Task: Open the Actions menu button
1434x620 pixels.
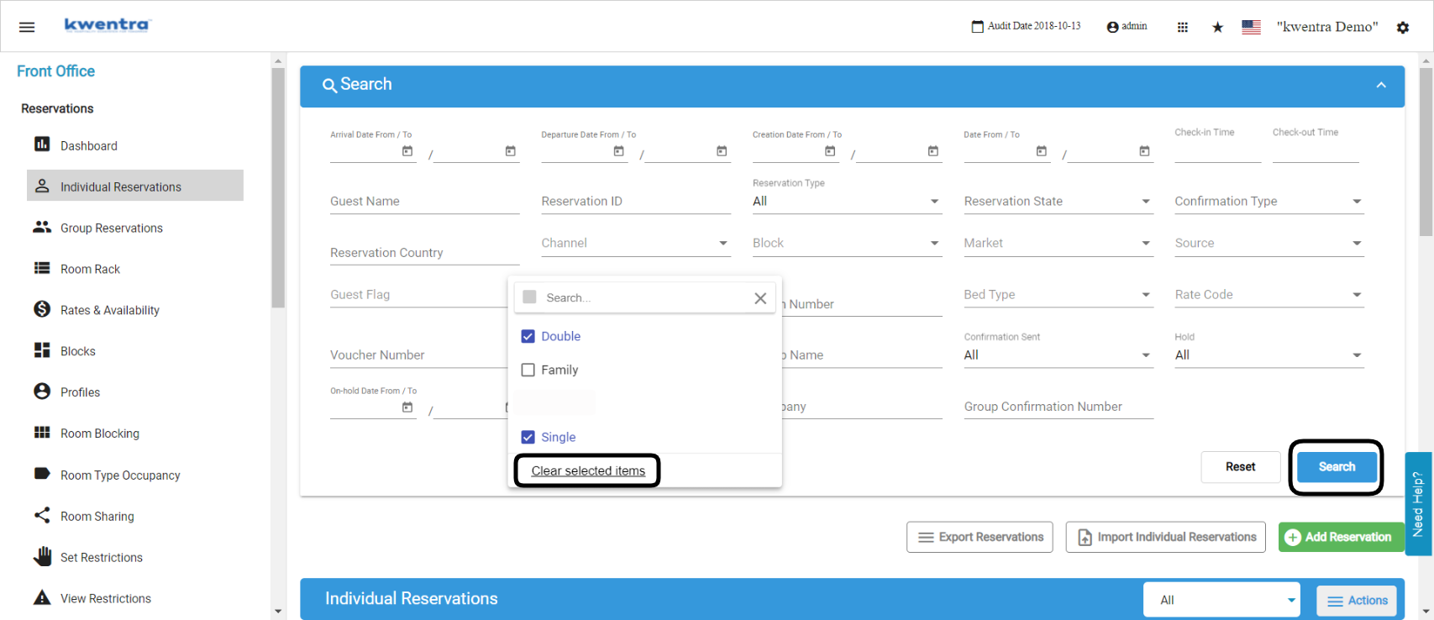Action: [x=1357, y=601]
